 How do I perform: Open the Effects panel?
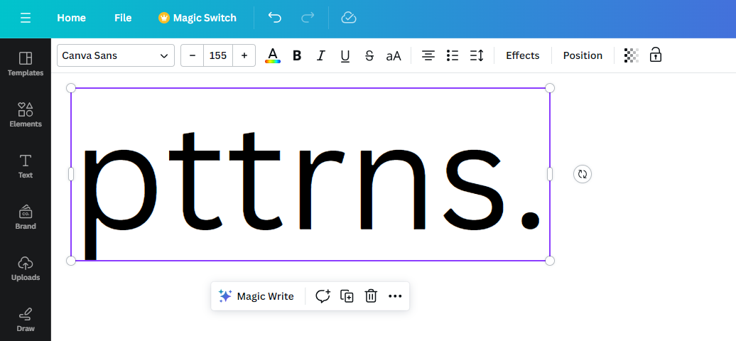(x=522, y=55)
